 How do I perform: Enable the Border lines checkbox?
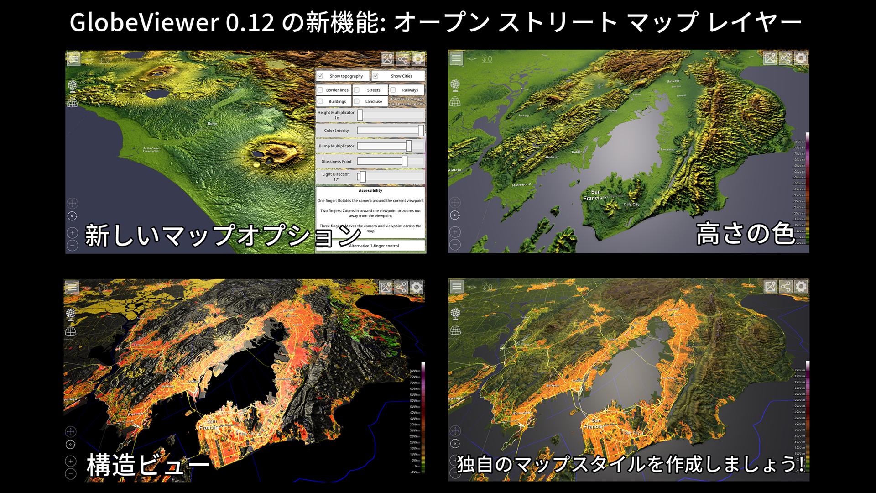[320, 90]
